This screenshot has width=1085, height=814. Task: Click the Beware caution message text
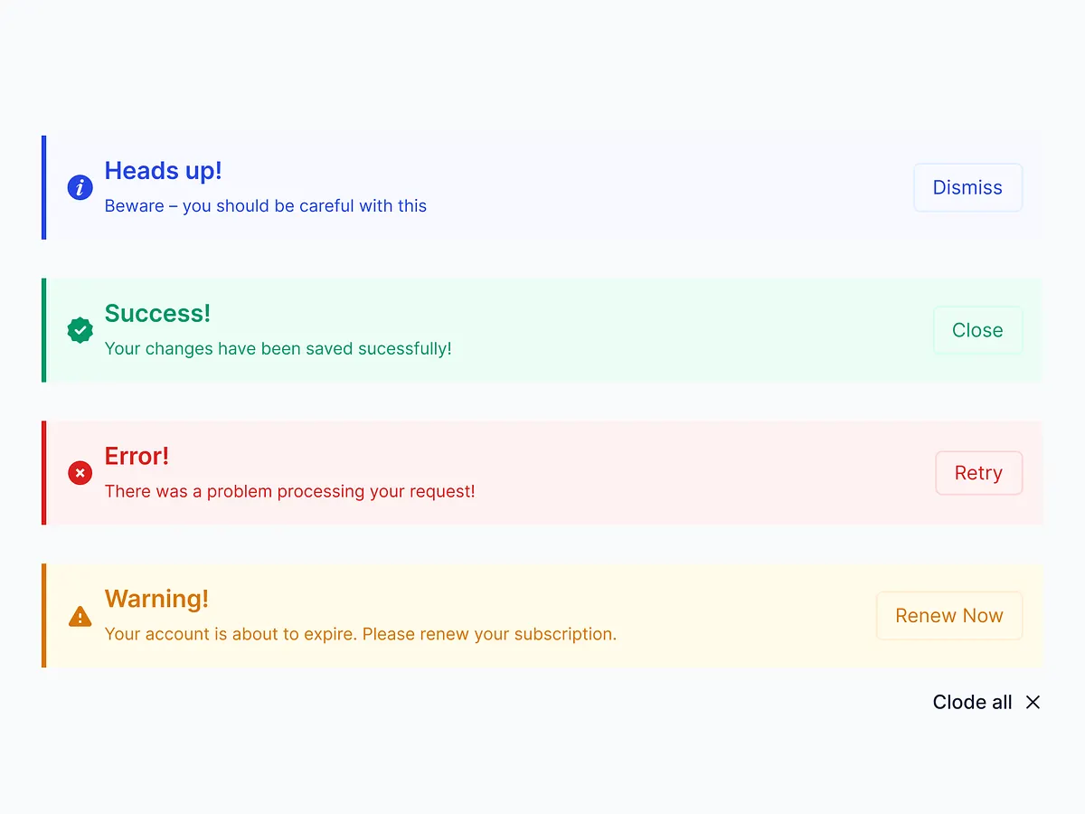[266, 205]
